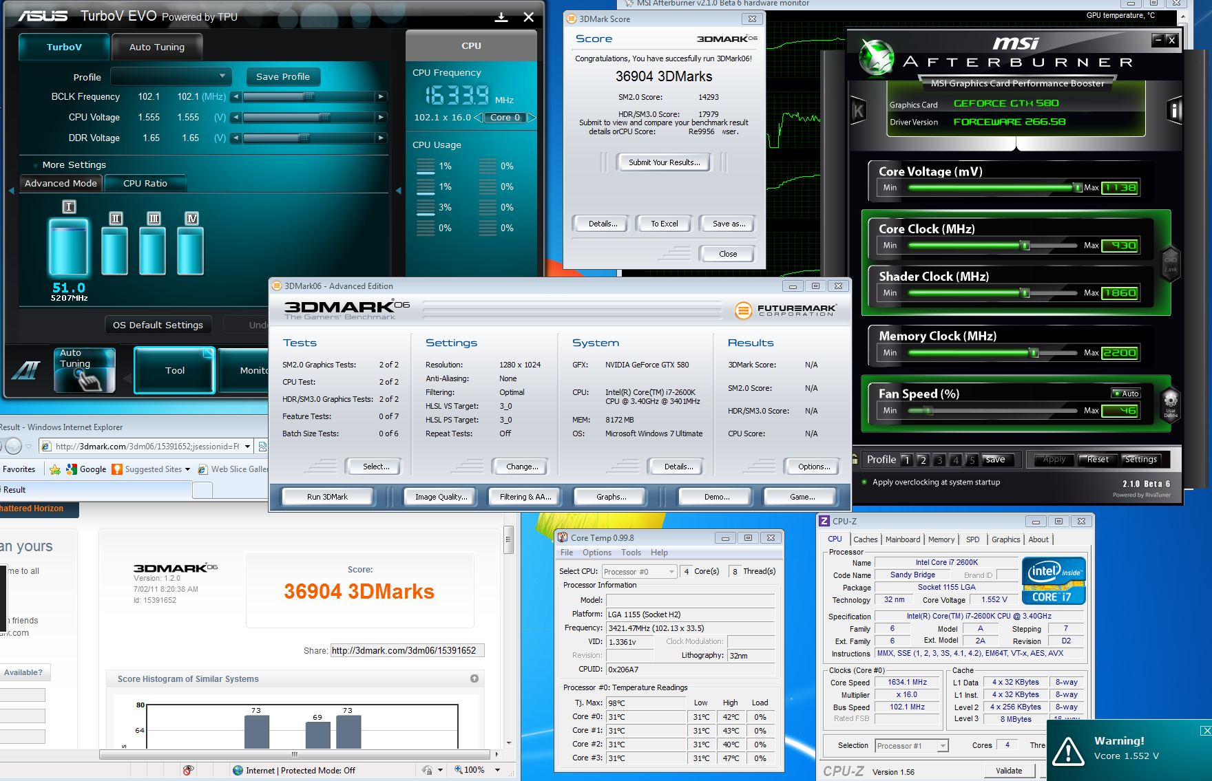
Task: Open Core Temp Tools menu
Action: click(x=631, y=553)
